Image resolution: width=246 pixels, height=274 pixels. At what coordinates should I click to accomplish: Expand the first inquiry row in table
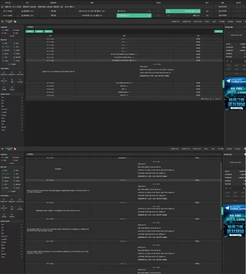(123, 39)
